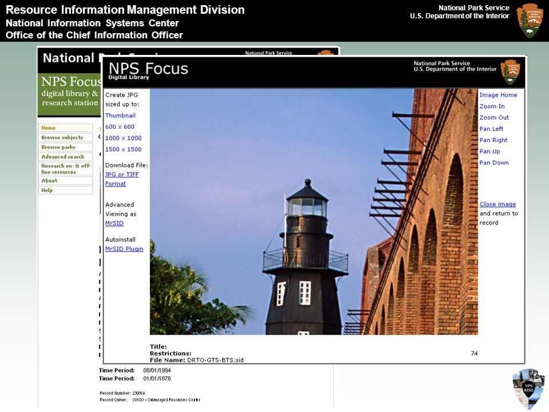Click time period 01/01/1876
The image size is (549, 412).
[x=157, y=378]
